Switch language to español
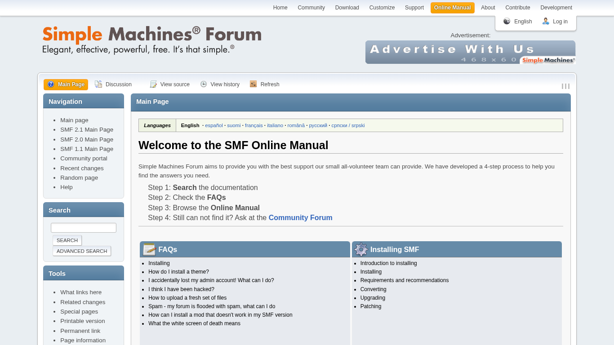Screen dimensions: 614x345 [214, 126]
